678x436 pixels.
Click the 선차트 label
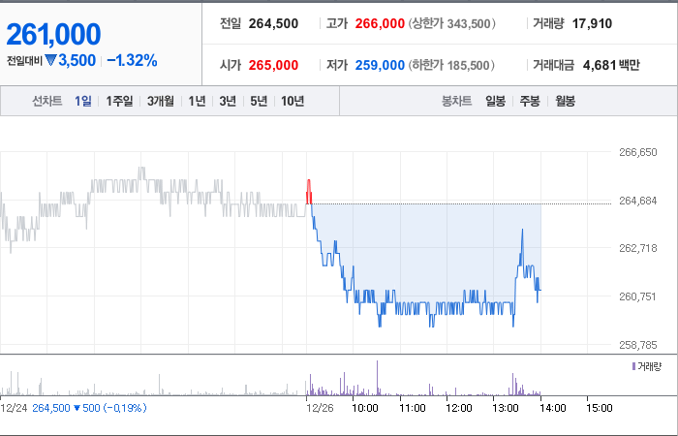click(x=47, y=101)
